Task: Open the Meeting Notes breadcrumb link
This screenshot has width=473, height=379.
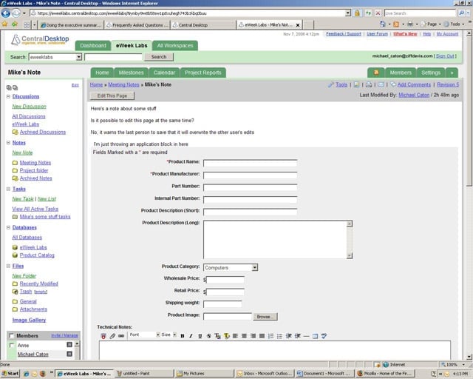Action: click(x=123, y=84)
